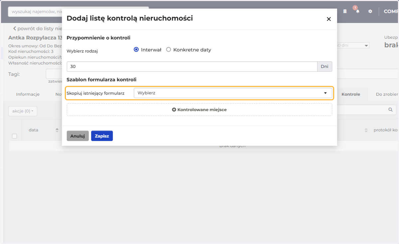Close the Dodaj listę kontrolą nieruchomości dialog
Viewport: 399px width, 244px height.
coord(329,19)
